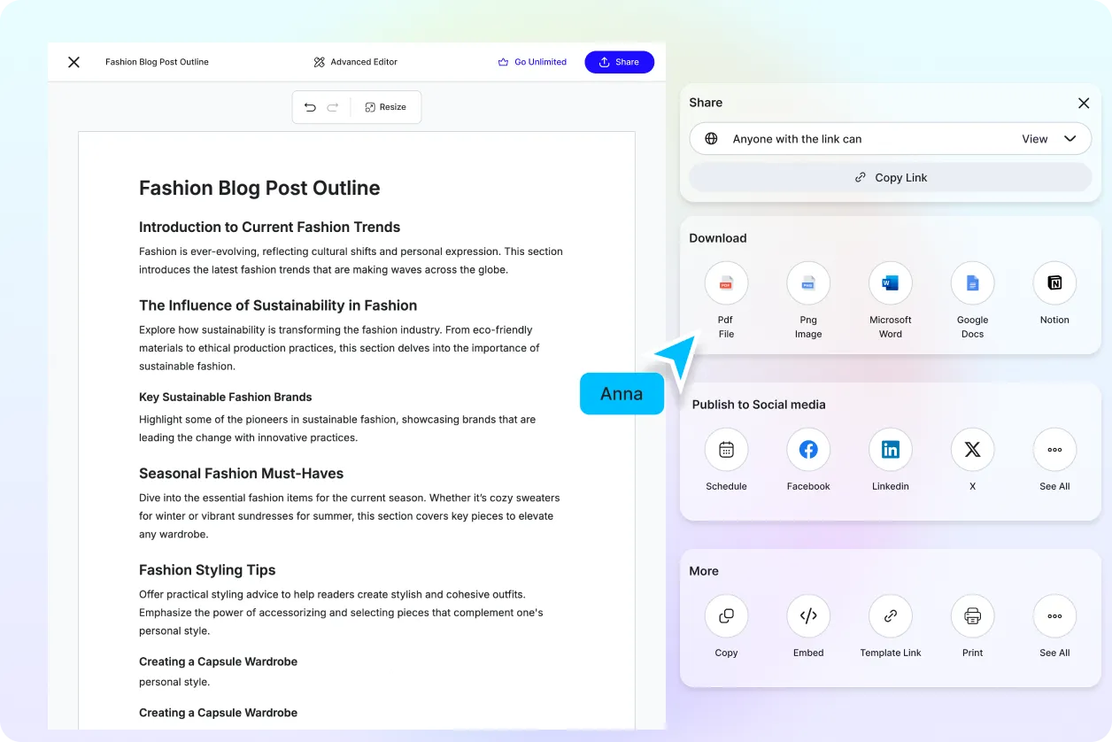Publish to Linkedin

coord(890,450)
